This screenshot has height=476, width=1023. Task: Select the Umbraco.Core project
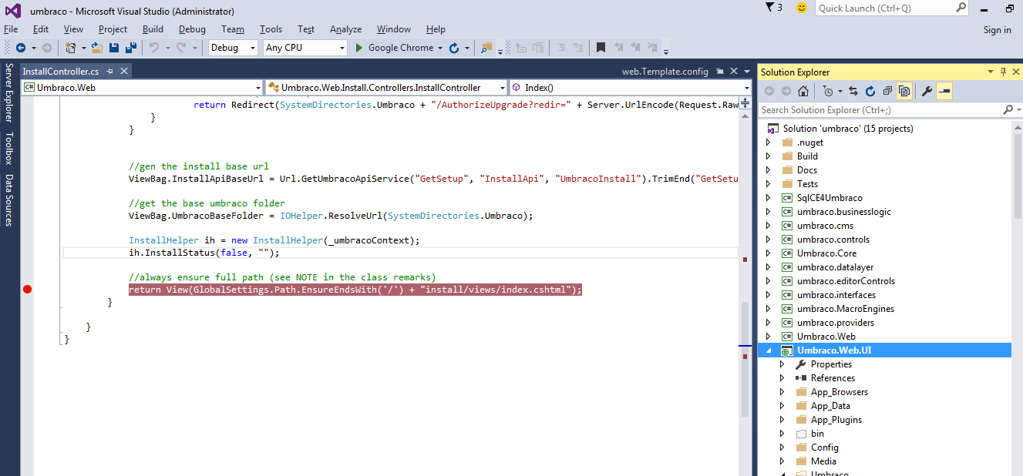click(x=826, y=253)
